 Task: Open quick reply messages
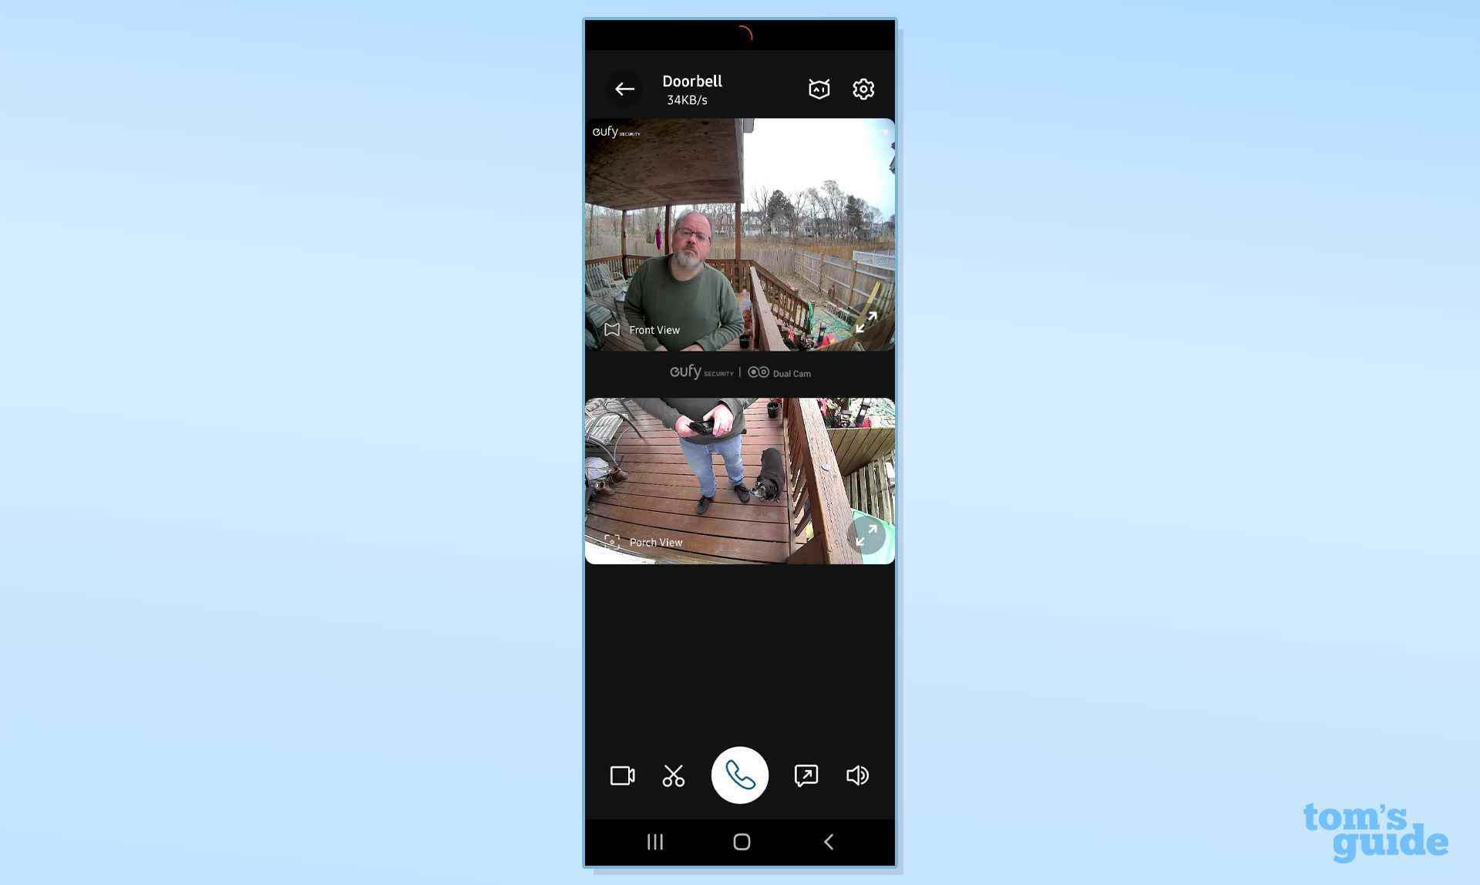[x=805, y=776]
